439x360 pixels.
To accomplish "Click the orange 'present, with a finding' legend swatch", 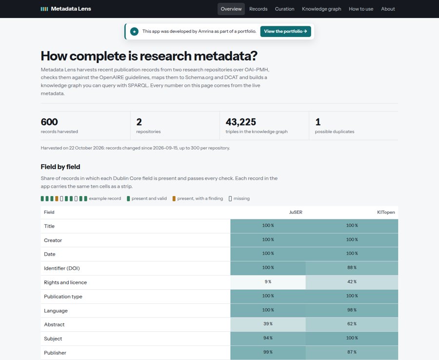I will point(174,199).
